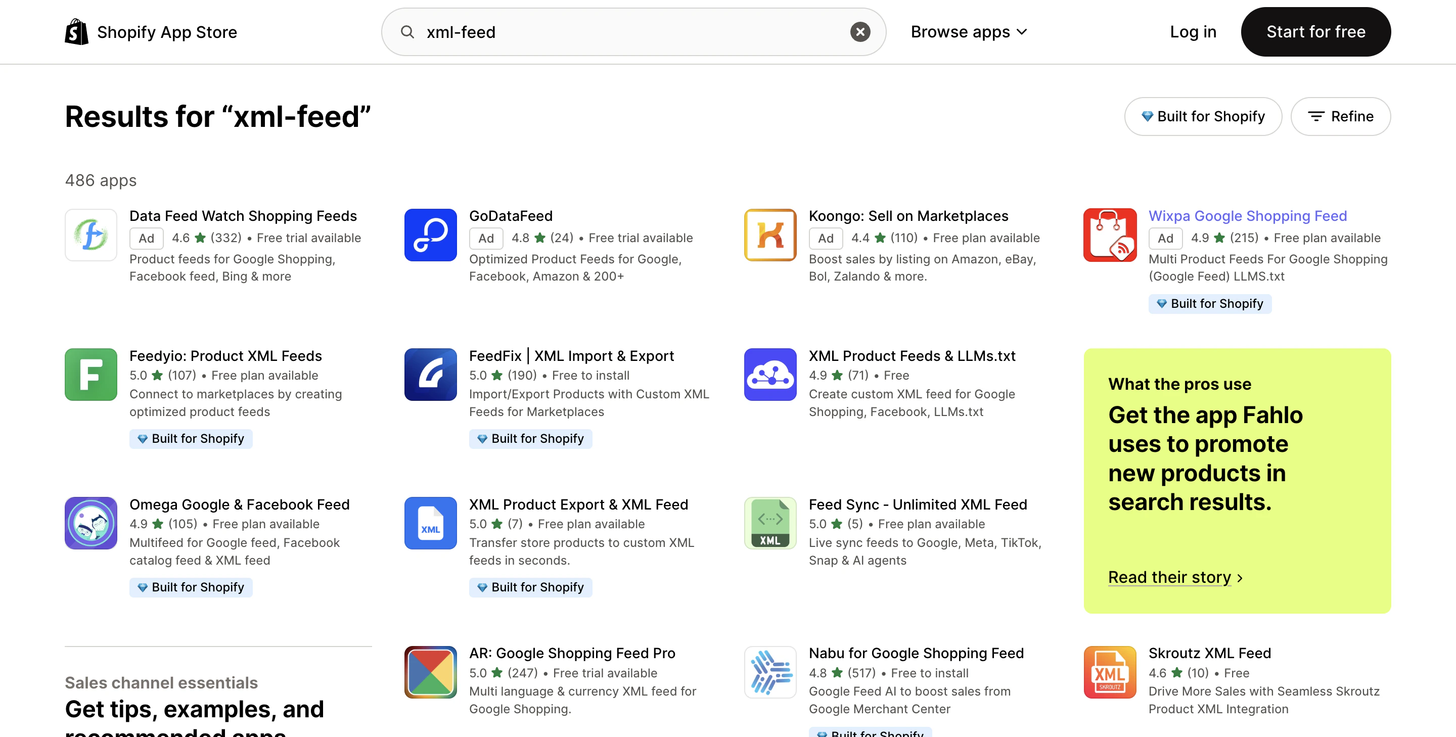Expand the Browse apps menu

[x=968, y=32]
